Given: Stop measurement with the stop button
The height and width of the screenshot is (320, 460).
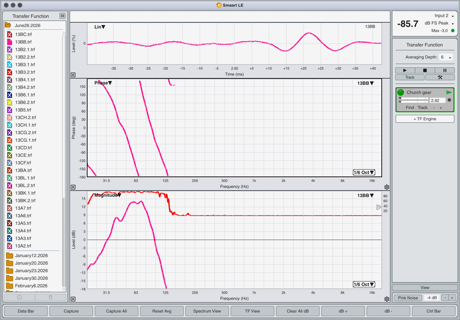Looking at the screenshot, I should click(425, 70).
